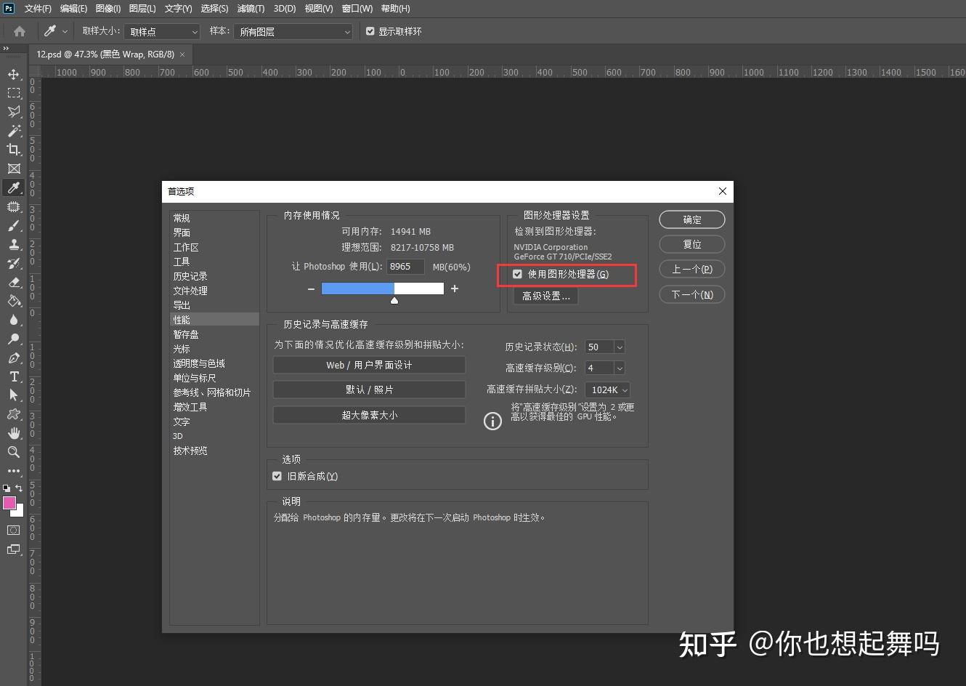
Task: Select 暂存盘 in preferences list
Action: pyautogui.click(x=214, y=334)
